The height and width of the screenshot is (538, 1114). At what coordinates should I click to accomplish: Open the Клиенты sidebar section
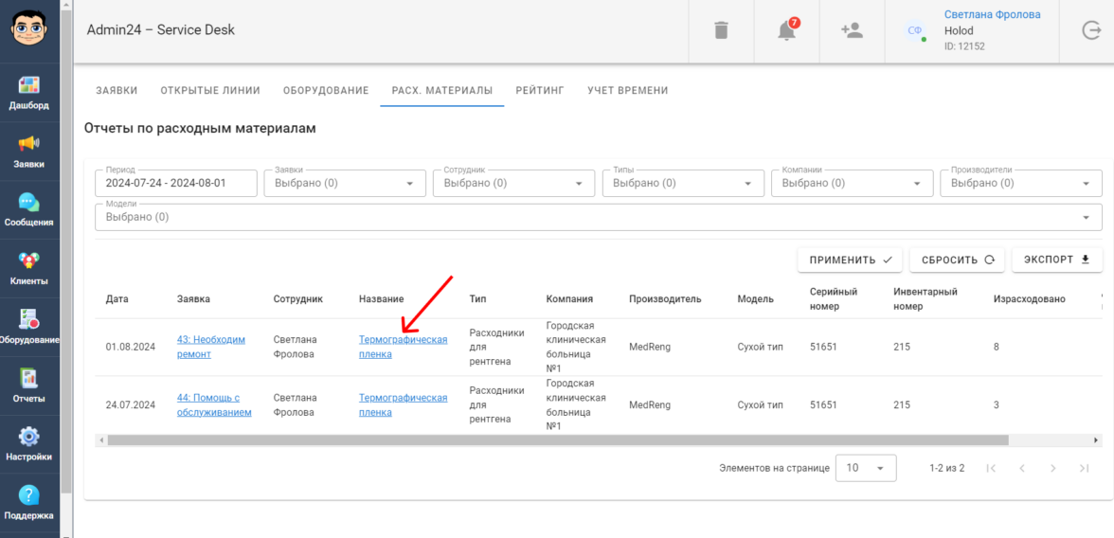(x=29, y=268)
